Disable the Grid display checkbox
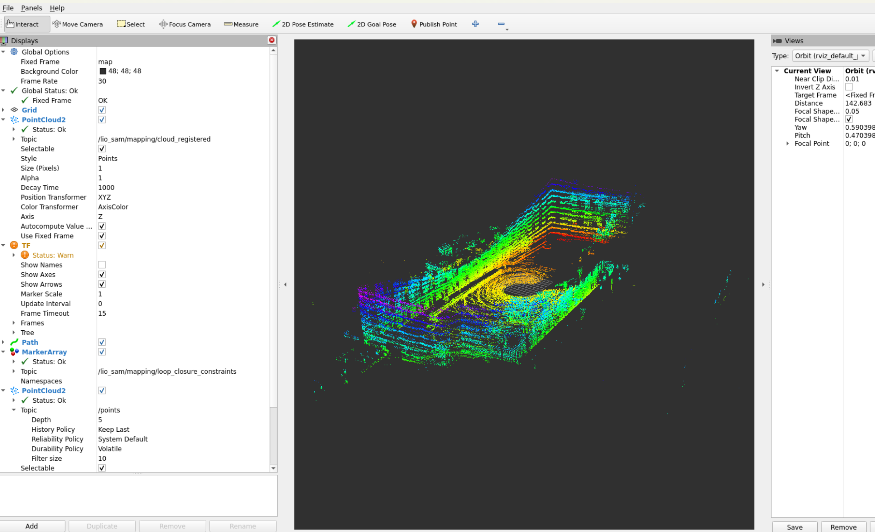The image size is (875, 532). 102,110
